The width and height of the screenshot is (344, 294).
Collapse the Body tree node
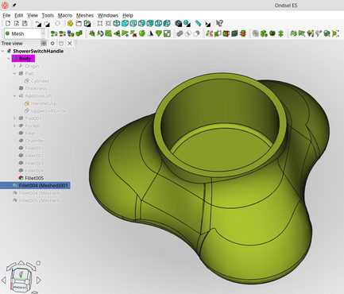9,59
